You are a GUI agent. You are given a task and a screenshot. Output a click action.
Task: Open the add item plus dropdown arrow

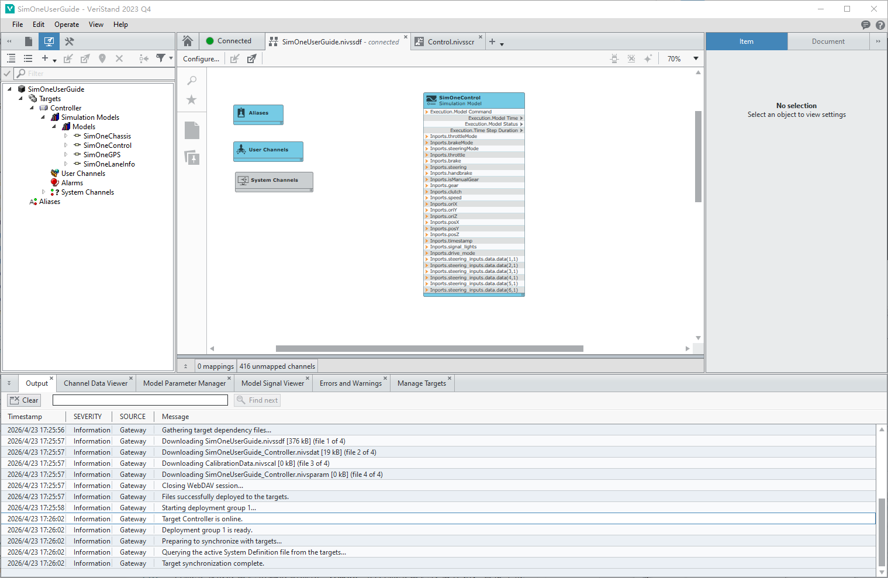(54, 60)
